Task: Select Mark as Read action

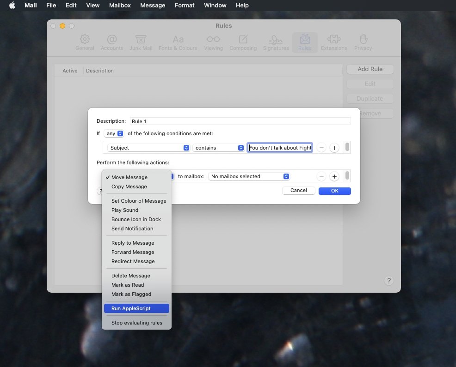Action: [137, 285]
